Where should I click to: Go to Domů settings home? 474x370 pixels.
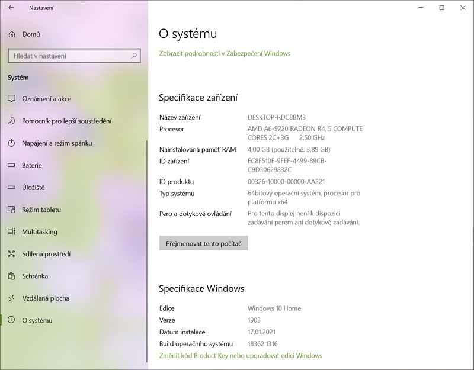click(x=74, y=34)
